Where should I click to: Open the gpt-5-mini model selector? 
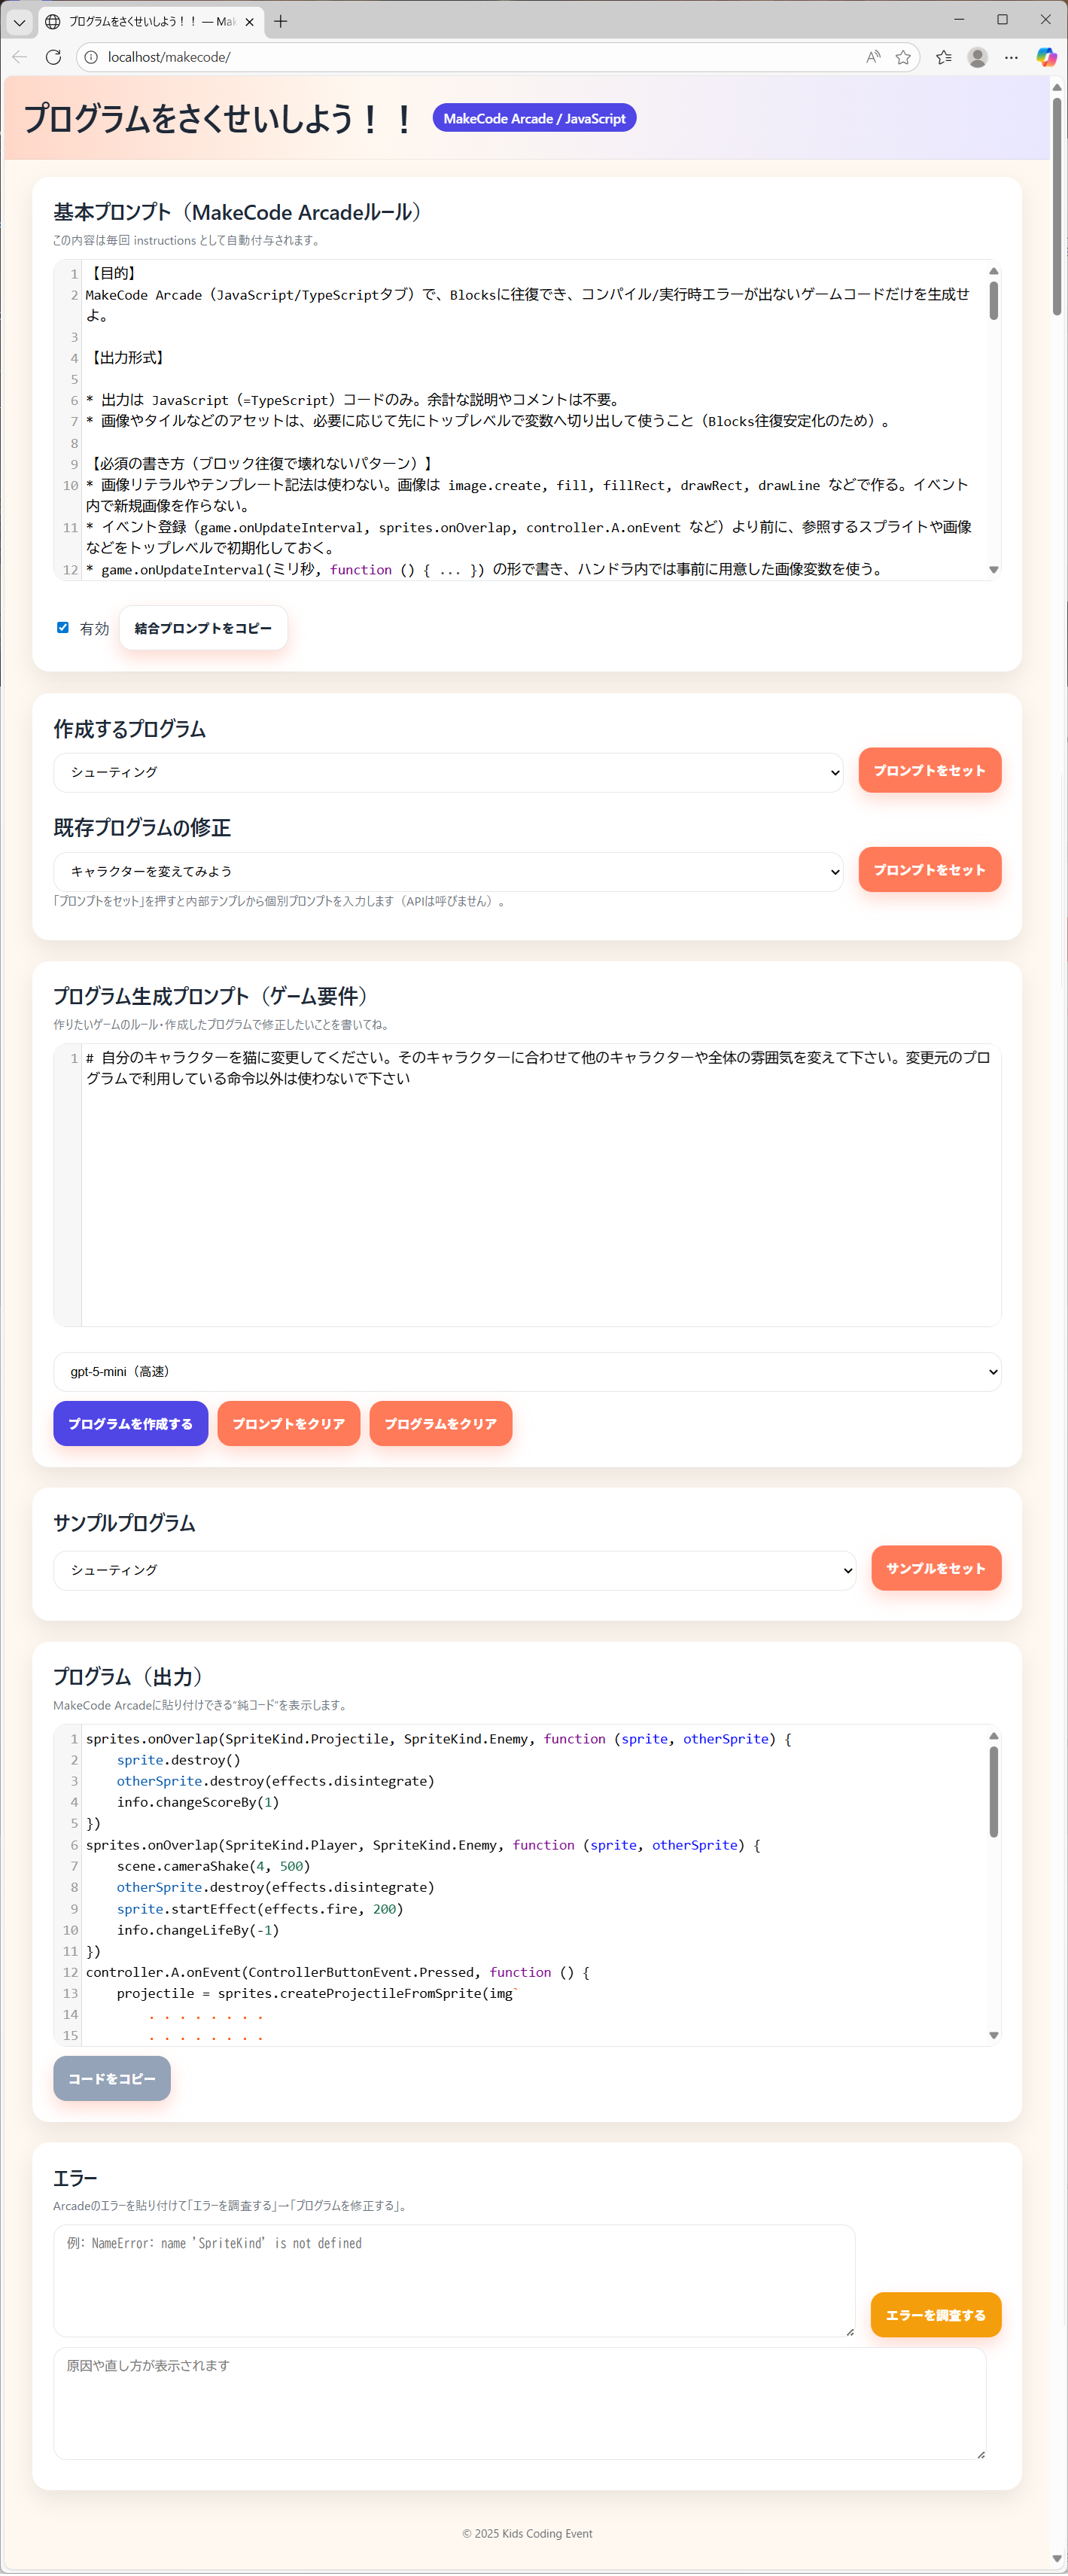click(526, 1371)
